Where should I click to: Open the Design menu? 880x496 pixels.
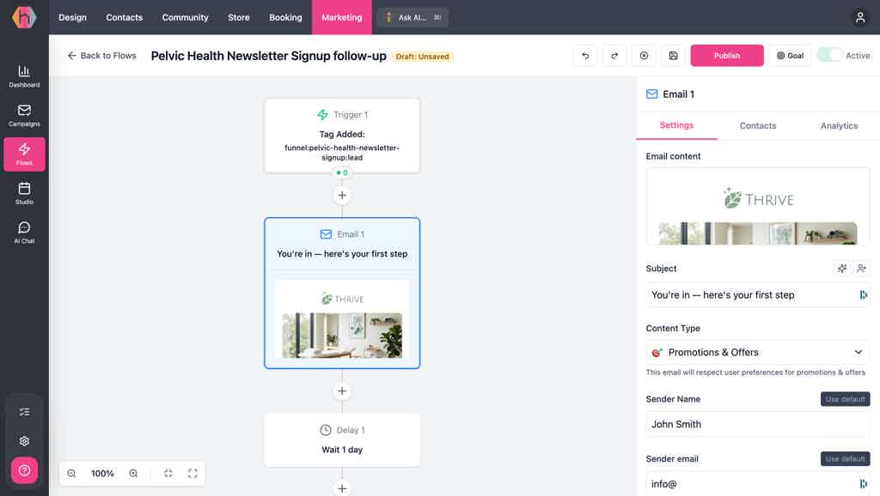point(72,17)
